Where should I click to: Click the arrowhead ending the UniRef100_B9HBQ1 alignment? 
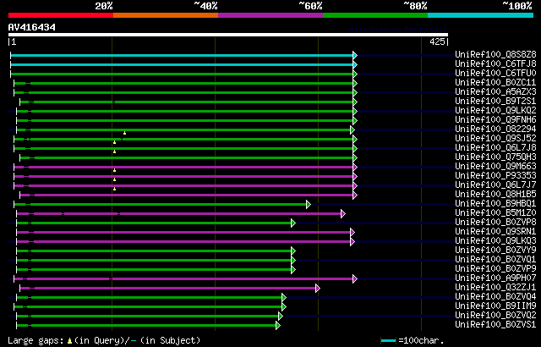[308, 205]
